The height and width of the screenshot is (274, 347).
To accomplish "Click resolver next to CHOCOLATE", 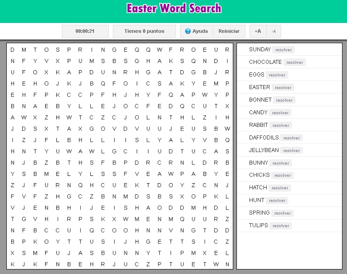I will tap(295, 63).
